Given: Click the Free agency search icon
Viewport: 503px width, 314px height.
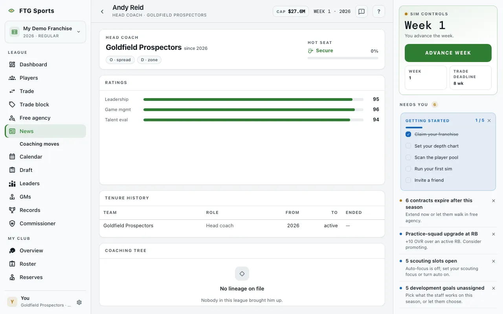Looking at the screenshot, I should coord(12,118).
